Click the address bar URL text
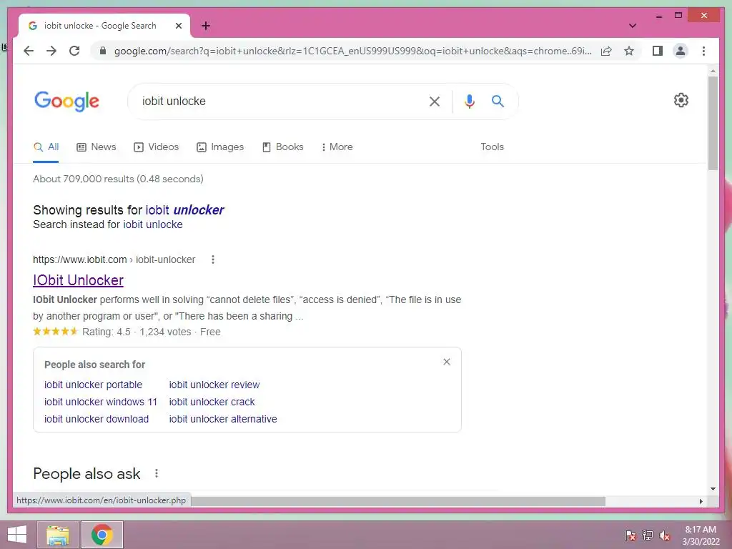Image resolution: width=732 pixels, height=549 pixels. point(353,51)
